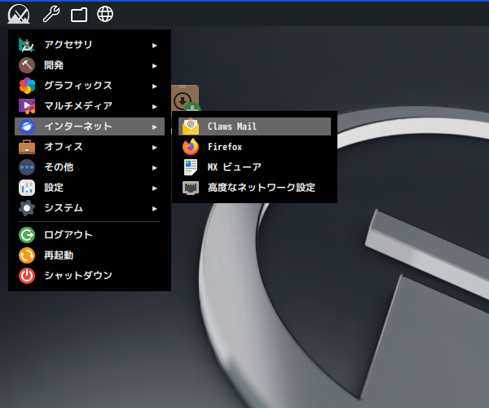This screenshot has height=408, width=489.
Task: Launch Firefox from the submenu
Action: [254, 147]
